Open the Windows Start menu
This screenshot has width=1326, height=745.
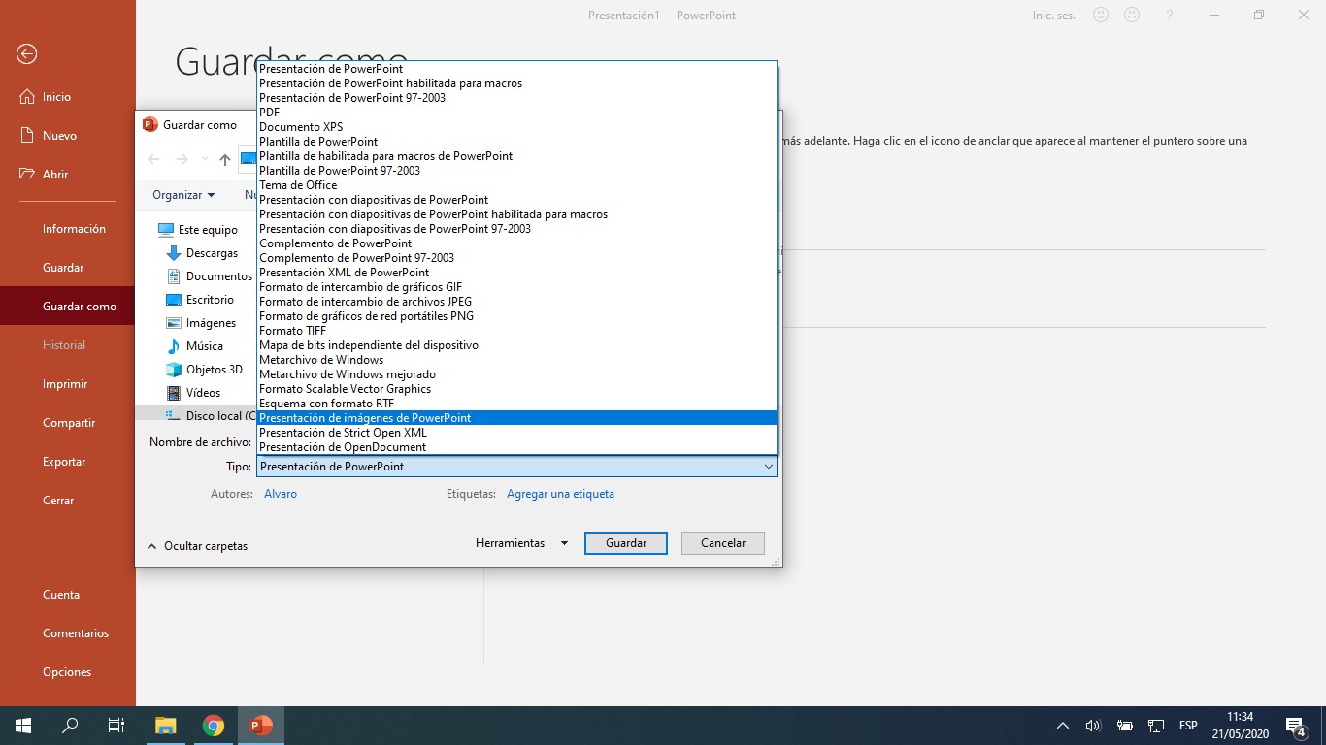point(23,726)
